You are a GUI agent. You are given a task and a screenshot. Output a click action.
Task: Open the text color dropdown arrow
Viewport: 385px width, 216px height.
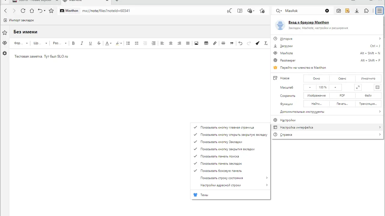point(111,43)
